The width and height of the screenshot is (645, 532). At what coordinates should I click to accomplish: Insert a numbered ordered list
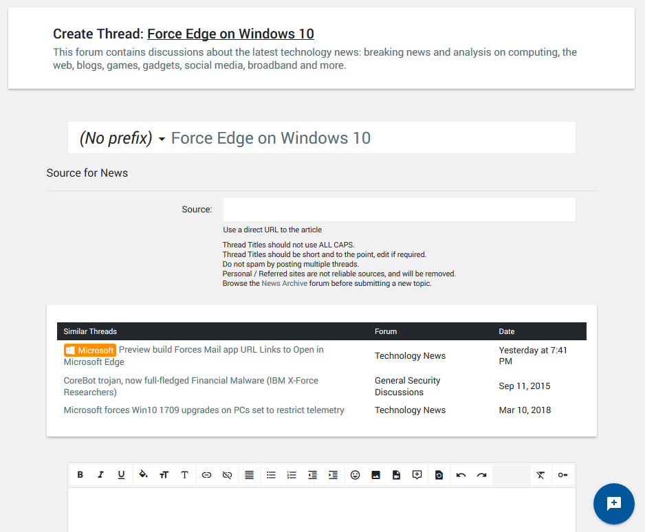click(292, 475)
